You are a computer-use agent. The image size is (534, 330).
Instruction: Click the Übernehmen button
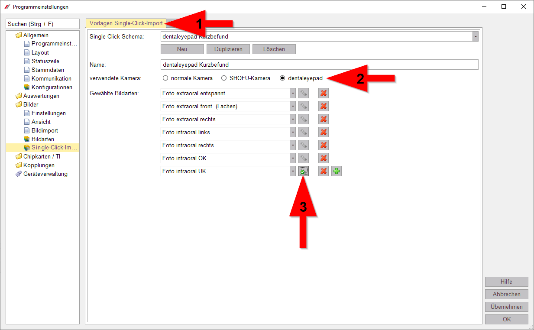point(507,307)
